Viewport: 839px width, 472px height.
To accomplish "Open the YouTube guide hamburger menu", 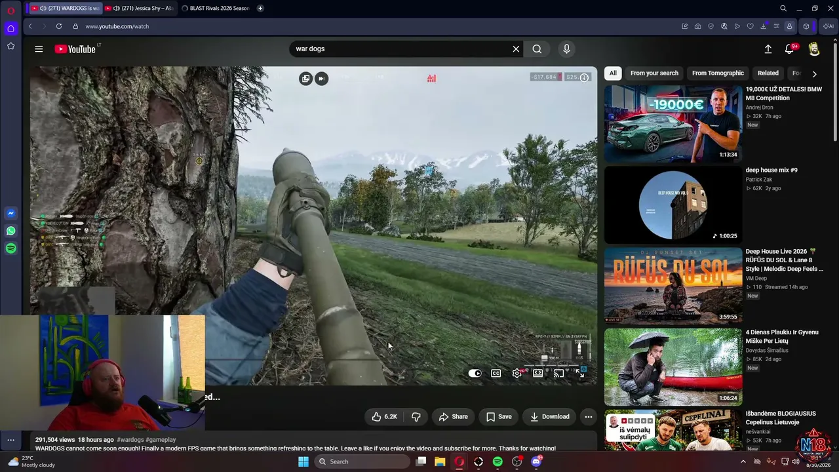I will coord(39,49).
